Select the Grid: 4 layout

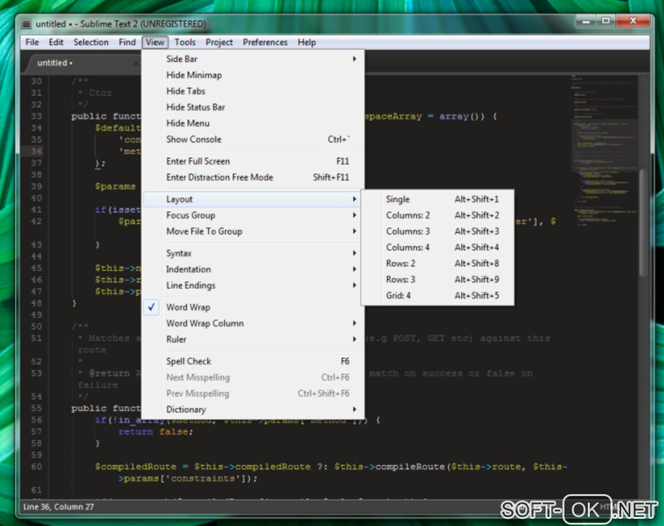(438, 296)
